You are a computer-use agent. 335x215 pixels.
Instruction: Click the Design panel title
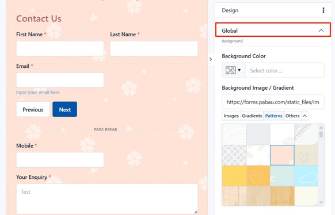[230, 10]
